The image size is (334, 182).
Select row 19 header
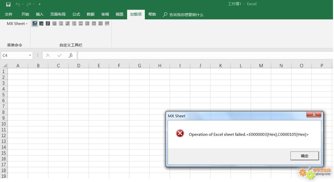pyautogui.click(x=4, y=176)
